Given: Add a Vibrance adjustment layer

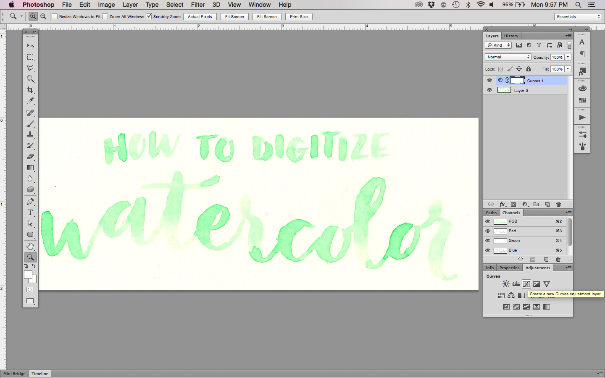Looking at the screenshot, I should [x=547, y=284].
